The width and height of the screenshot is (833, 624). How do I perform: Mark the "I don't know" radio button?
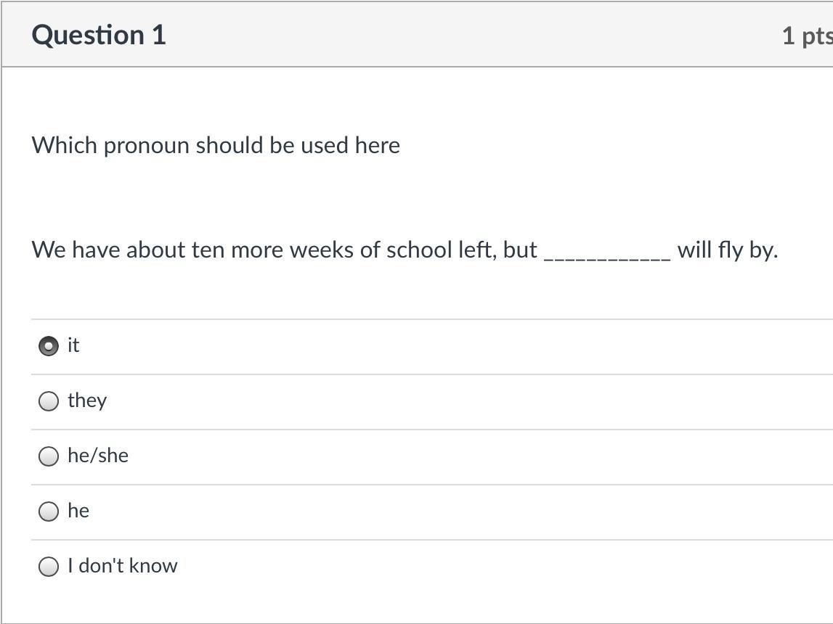(x=49, y=567)
